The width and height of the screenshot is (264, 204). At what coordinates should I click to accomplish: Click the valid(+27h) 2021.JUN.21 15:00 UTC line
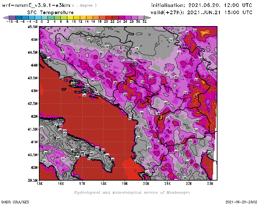[202, 13]
